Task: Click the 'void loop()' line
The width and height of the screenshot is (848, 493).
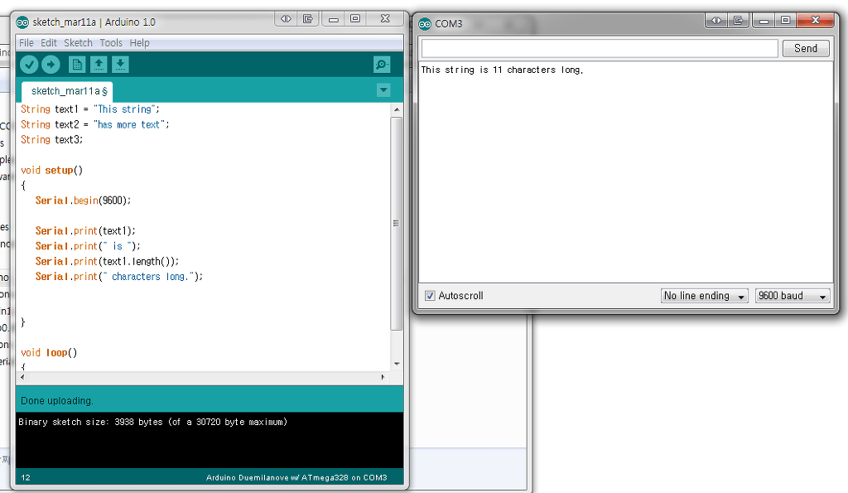Action: (49, 352)
